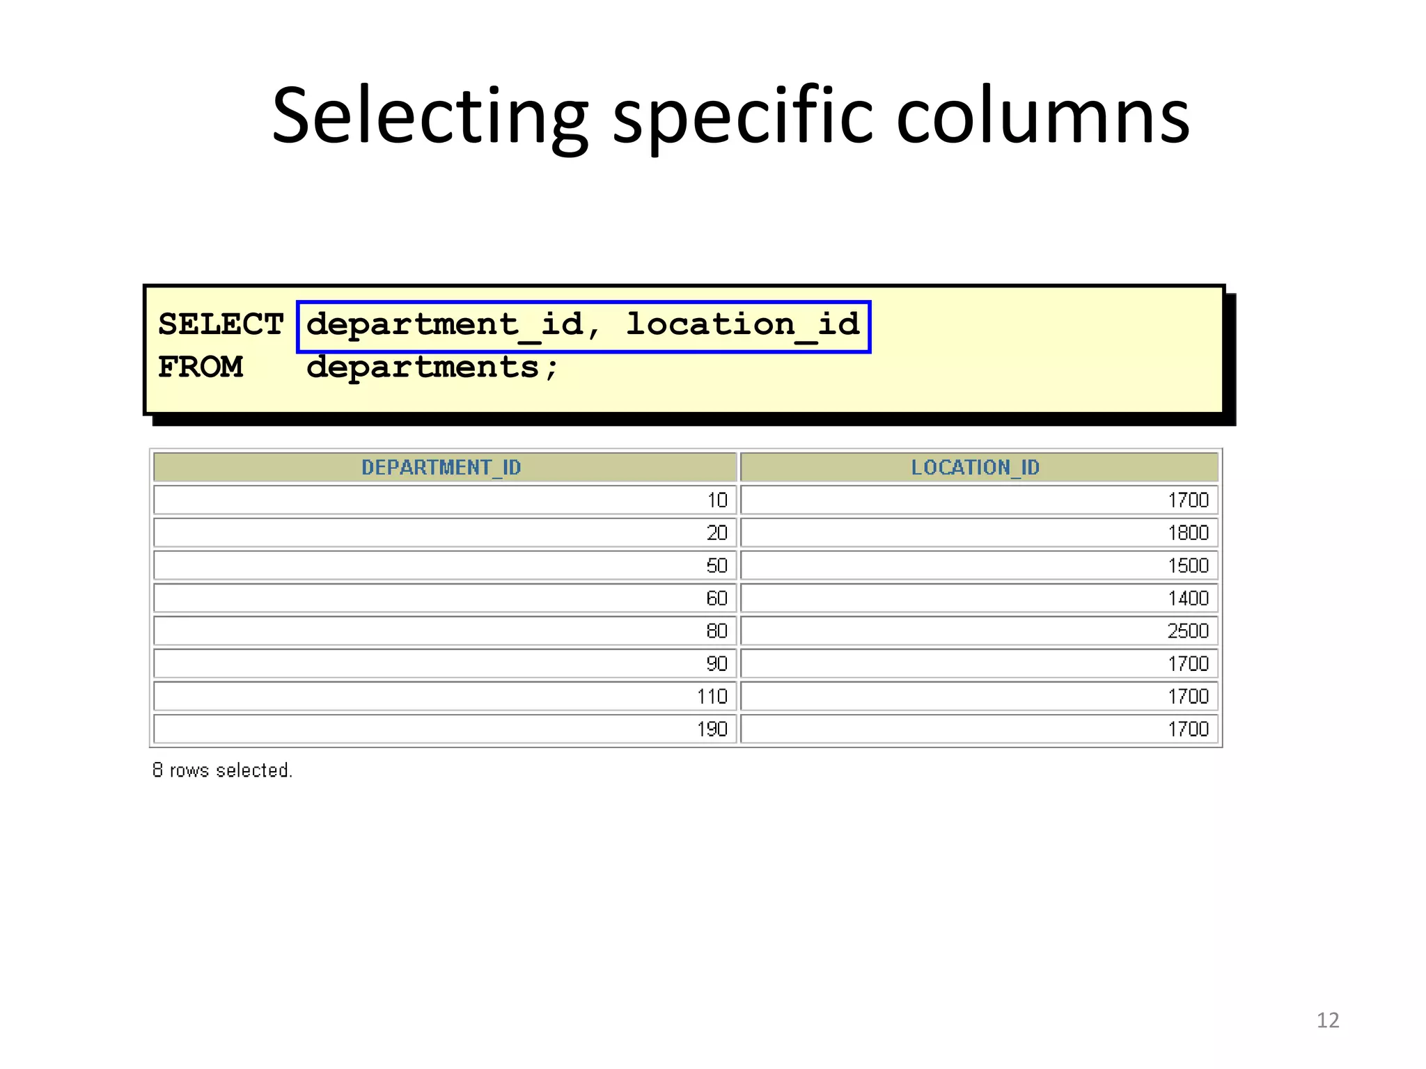Select the department ID cell 10

(445, 500)
